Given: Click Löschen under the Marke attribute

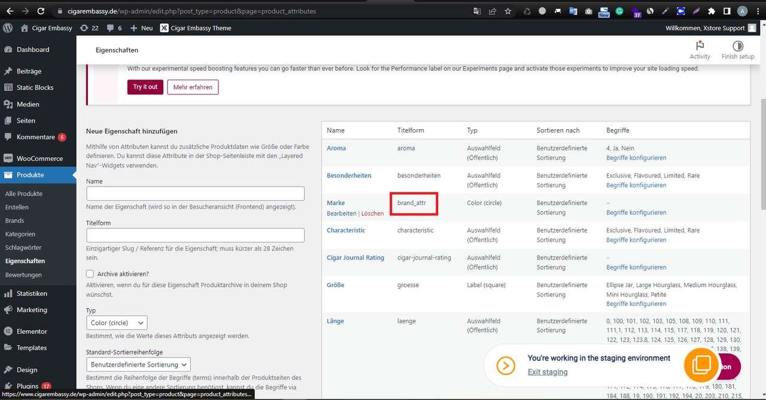Looking at the screenshot, I should [x=372, y=213].
